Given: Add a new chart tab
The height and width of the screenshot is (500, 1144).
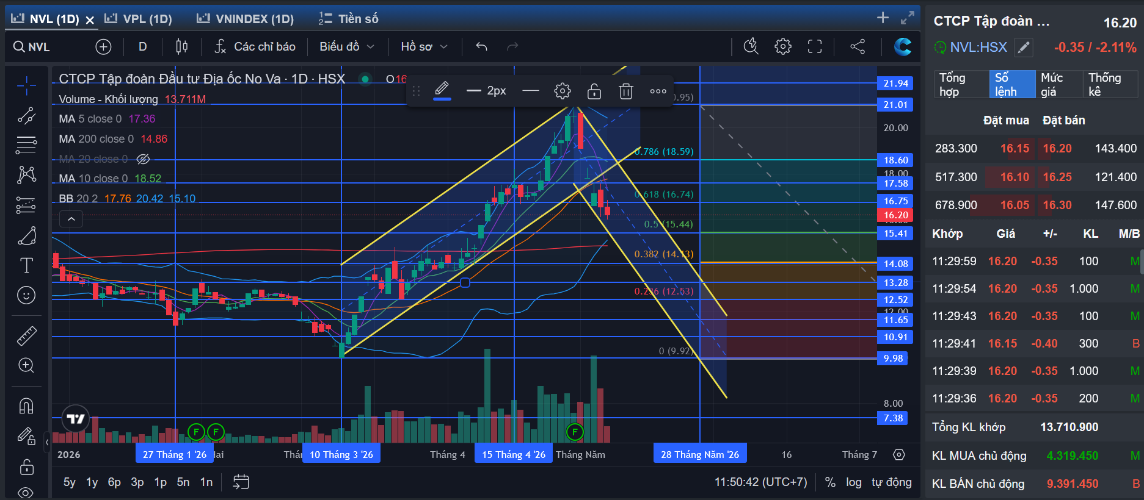Looking at the screenshot, I should [883, 18].
